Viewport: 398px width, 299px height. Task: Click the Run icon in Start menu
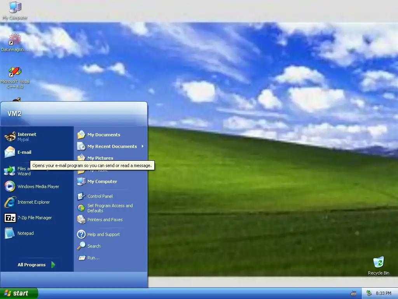pyautogui.click(x=82, y=258)
